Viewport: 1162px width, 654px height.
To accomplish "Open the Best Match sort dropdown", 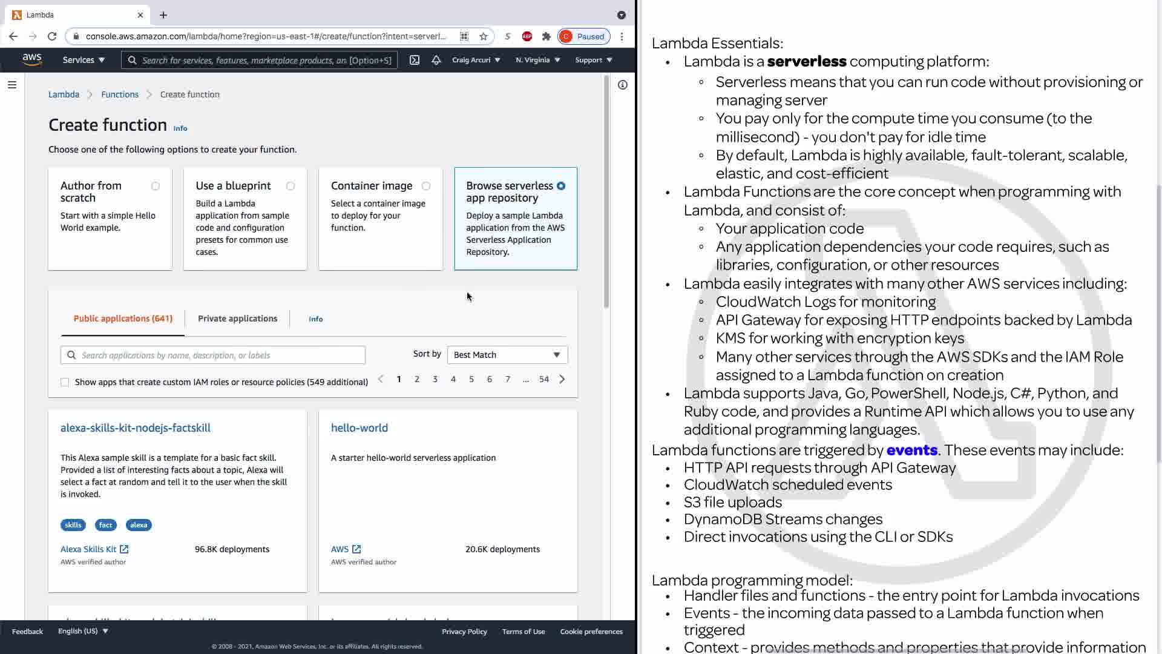I will [507, 355].
